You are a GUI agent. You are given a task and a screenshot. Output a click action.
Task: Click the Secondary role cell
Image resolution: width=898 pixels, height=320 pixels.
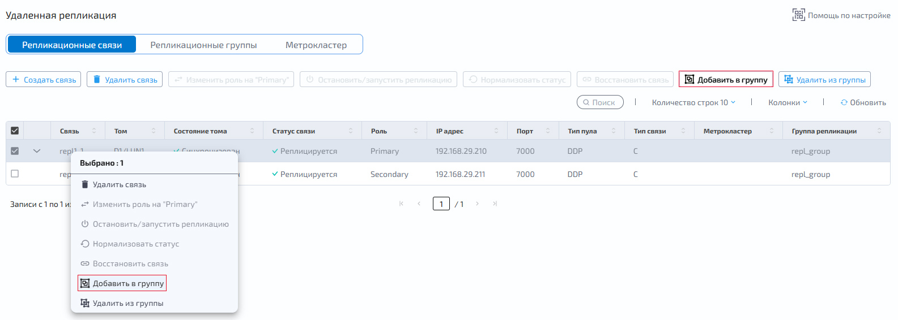pos(389,174)
